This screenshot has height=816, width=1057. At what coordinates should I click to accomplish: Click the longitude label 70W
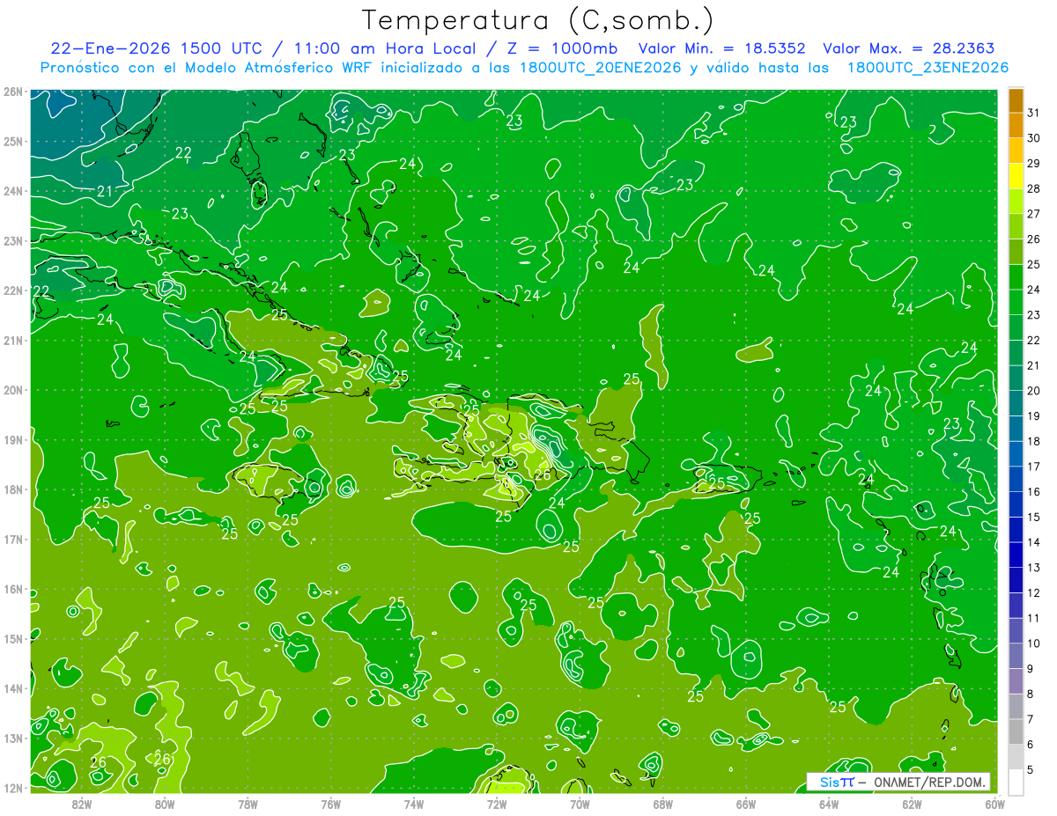click(580, 804)
